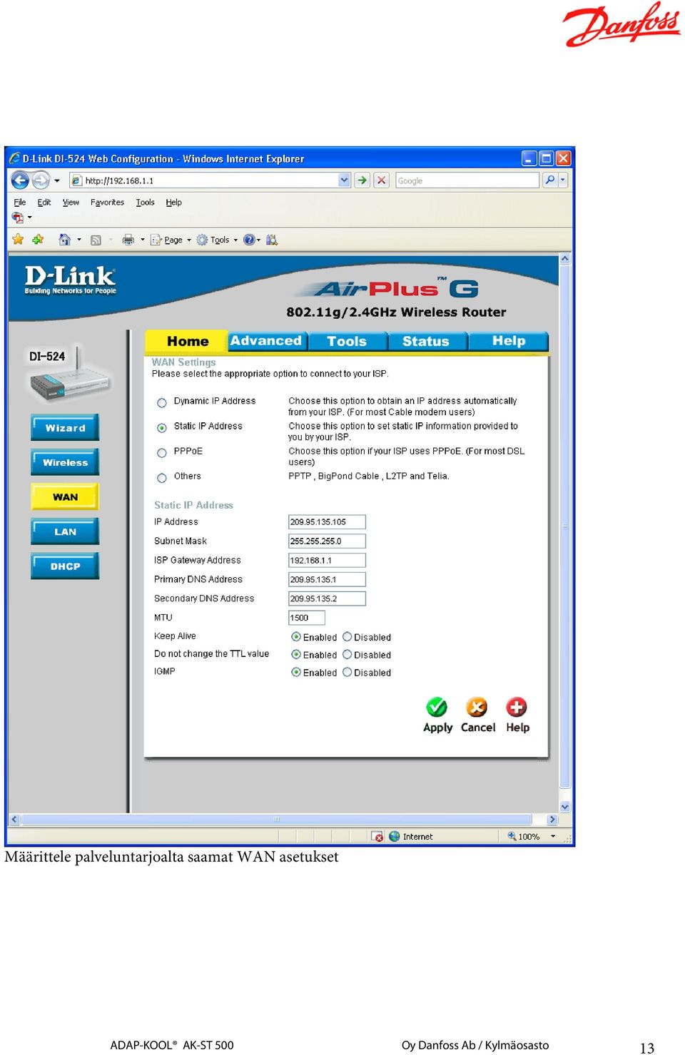Click the Print toolbar icon
The height and width of the screenshot is (1055, 685).
point(128,240)
